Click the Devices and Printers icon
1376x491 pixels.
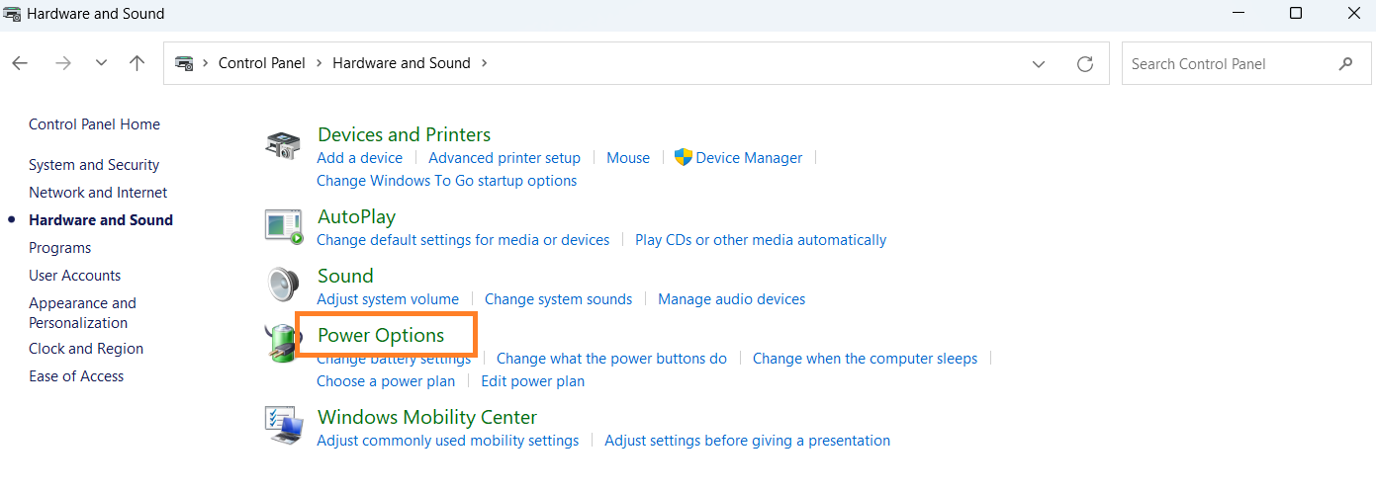click(283, 146)
